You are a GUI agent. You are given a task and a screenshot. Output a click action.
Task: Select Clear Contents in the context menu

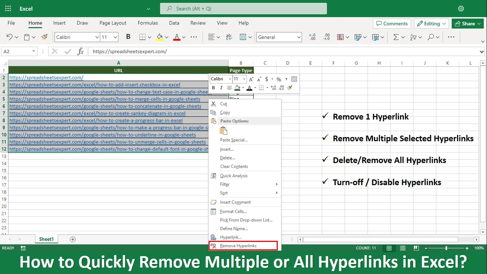coord(234,166)
